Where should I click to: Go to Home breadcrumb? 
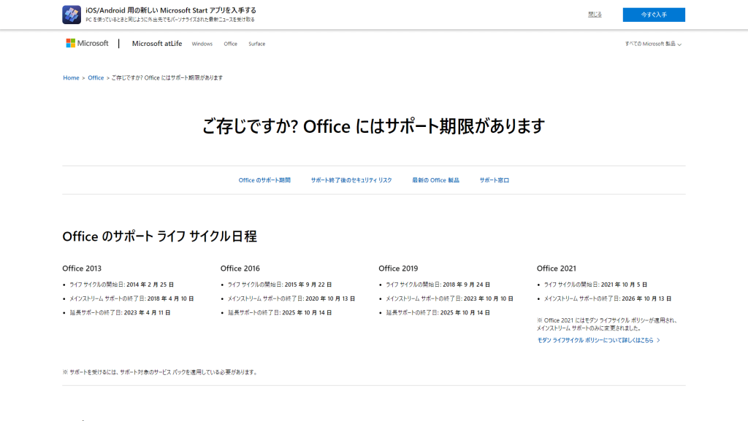[71, 77]
